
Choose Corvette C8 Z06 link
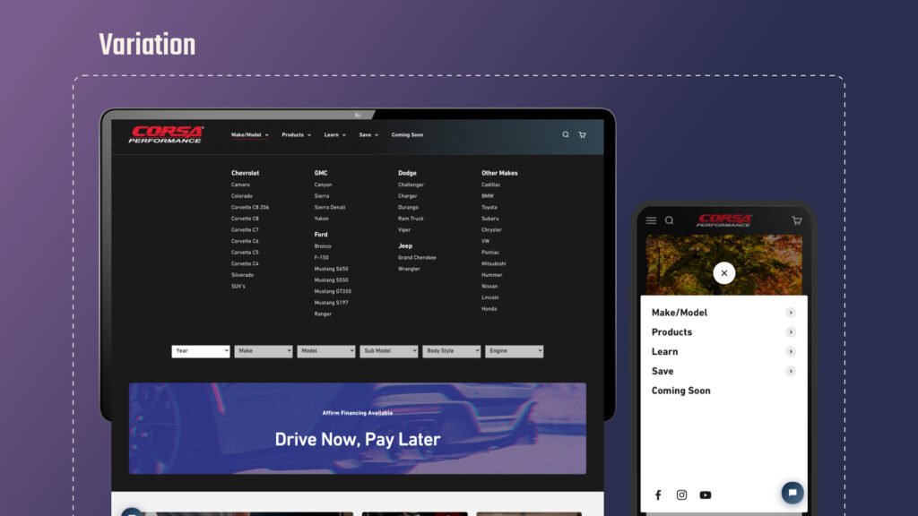250,207
